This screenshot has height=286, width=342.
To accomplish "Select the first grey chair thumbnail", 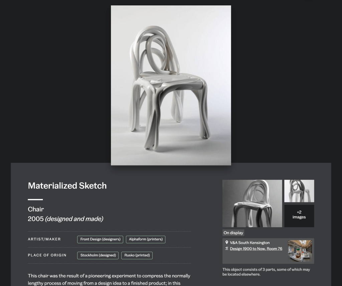I will (252, 203).
